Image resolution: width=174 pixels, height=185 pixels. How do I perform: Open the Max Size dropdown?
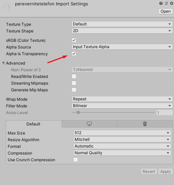[122, 133]
